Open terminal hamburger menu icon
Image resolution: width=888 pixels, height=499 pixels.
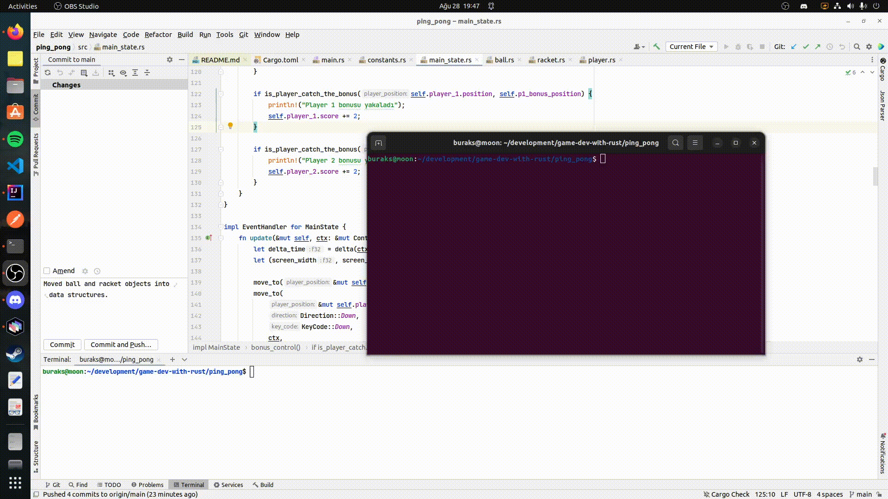click(x=695, y=143)
